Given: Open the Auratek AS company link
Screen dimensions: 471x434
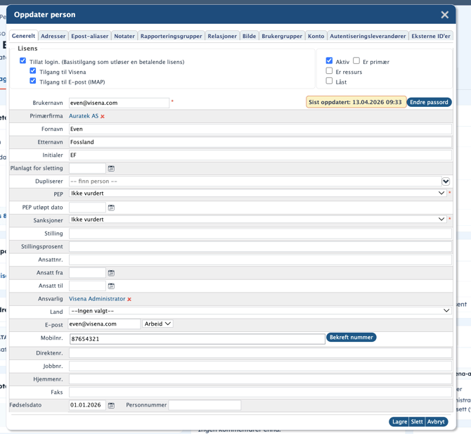Looking at the screenshot, I should [84, 116].
